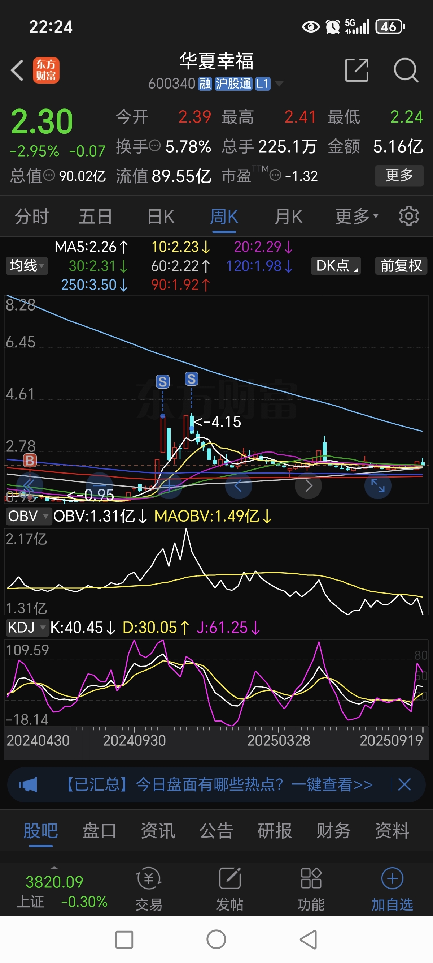Zoom in chart with plus button

(x=169, y=485)
